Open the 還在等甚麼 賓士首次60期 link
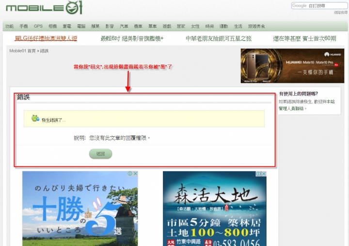The image size is (349, 246). [304, 38]
